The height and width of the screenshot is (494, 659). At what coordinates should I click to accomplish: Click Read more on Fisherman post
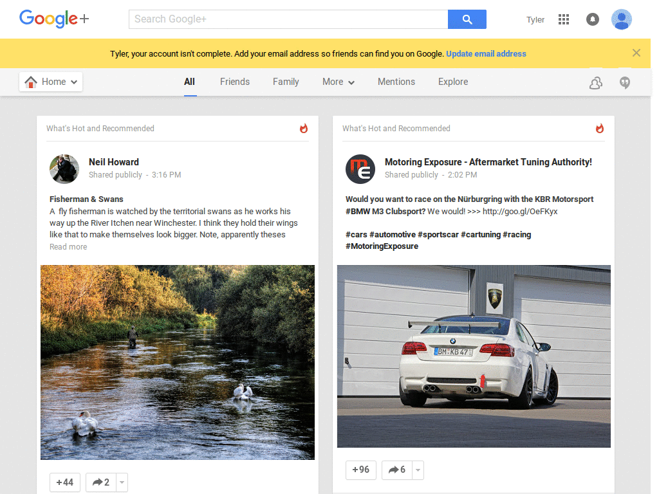(x=68, y=247)
